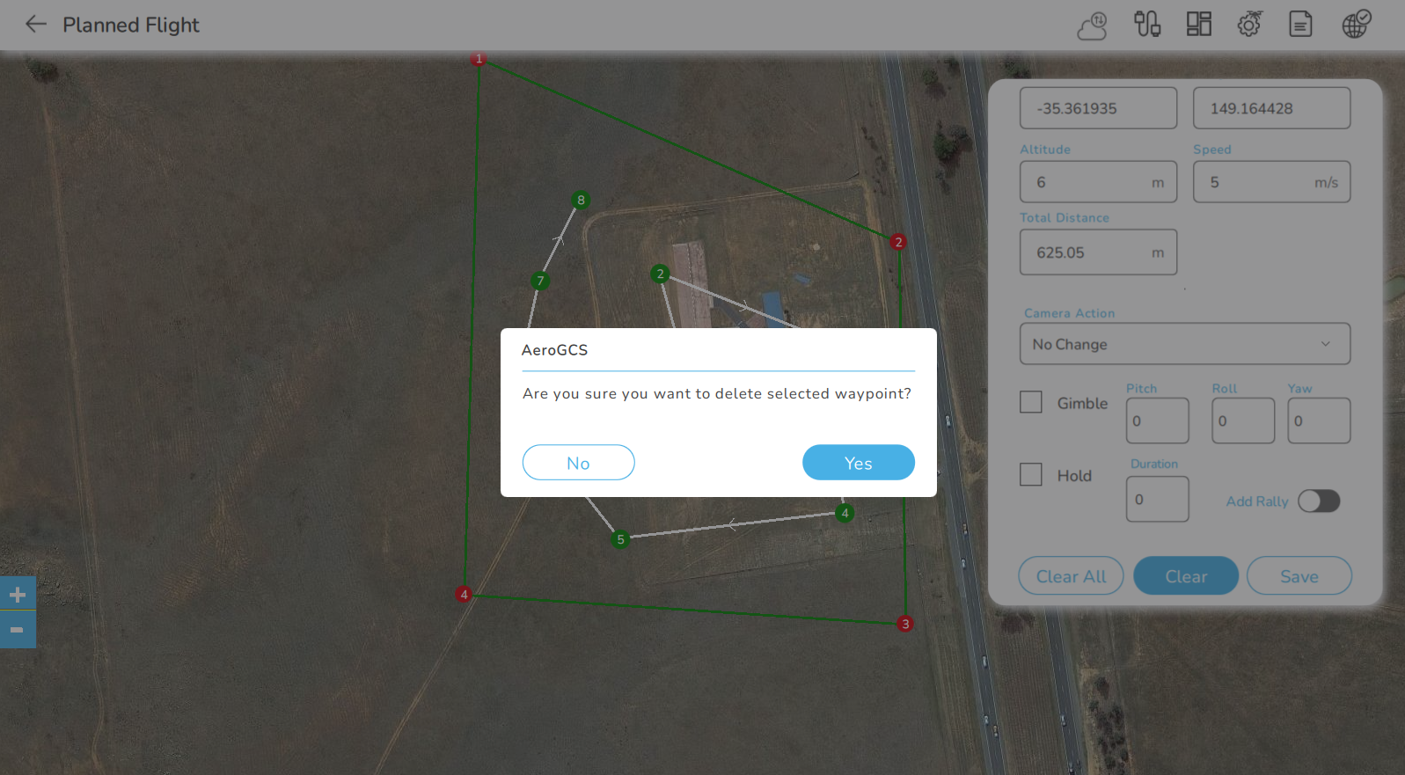Open the Camera Action dropdown
The image size is (1405, 775).
point(1184,344)
